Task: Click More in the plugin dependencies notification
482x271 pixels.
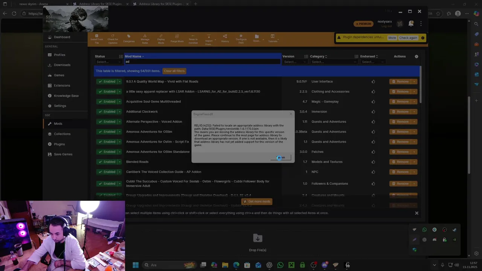Action: 392,38
